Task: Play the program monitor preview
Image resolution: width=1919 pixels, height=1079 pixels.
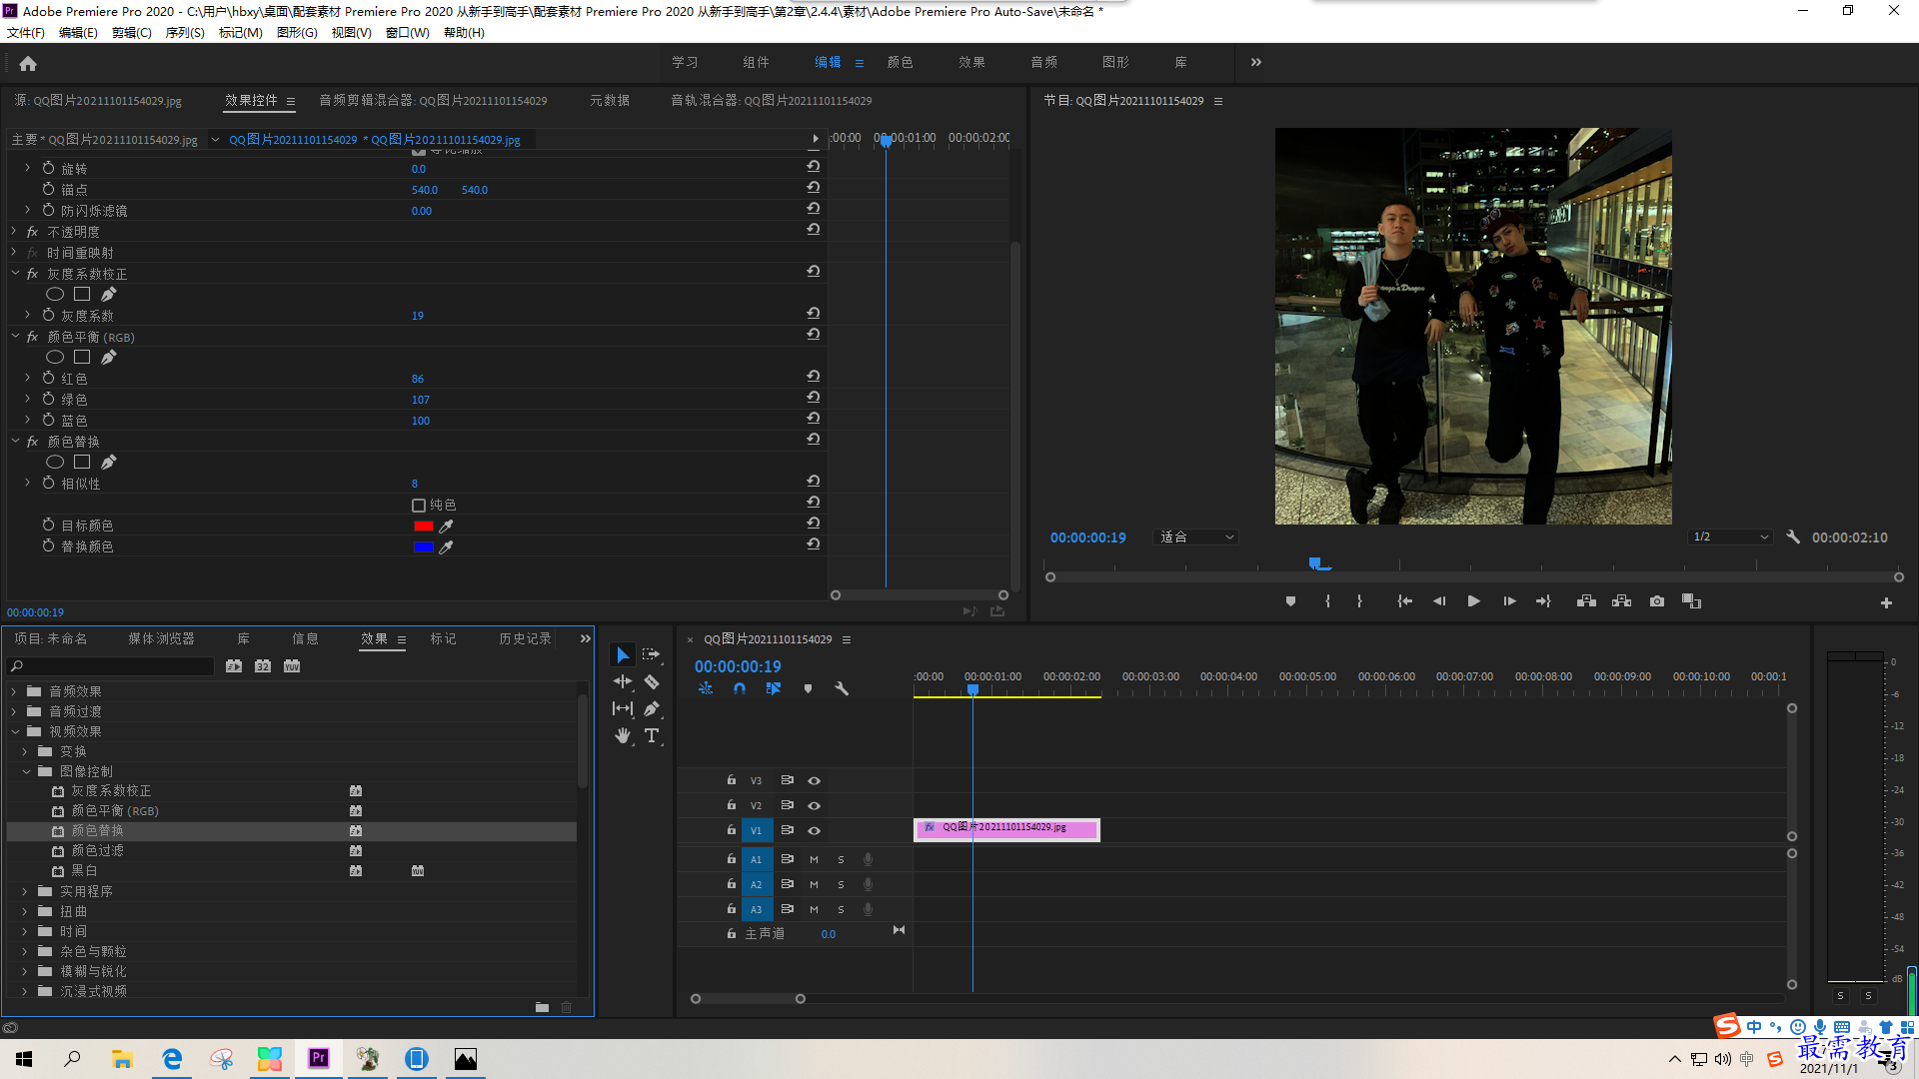Action: tap(1473, 601)
